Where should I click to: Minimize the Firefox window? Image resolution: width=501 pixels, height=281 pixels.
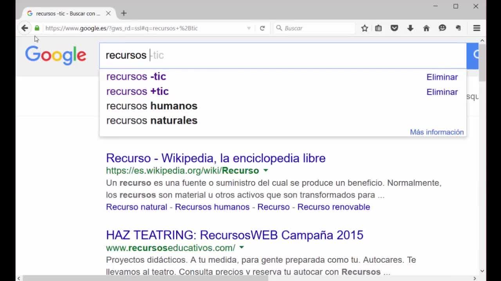coord(436,6)
